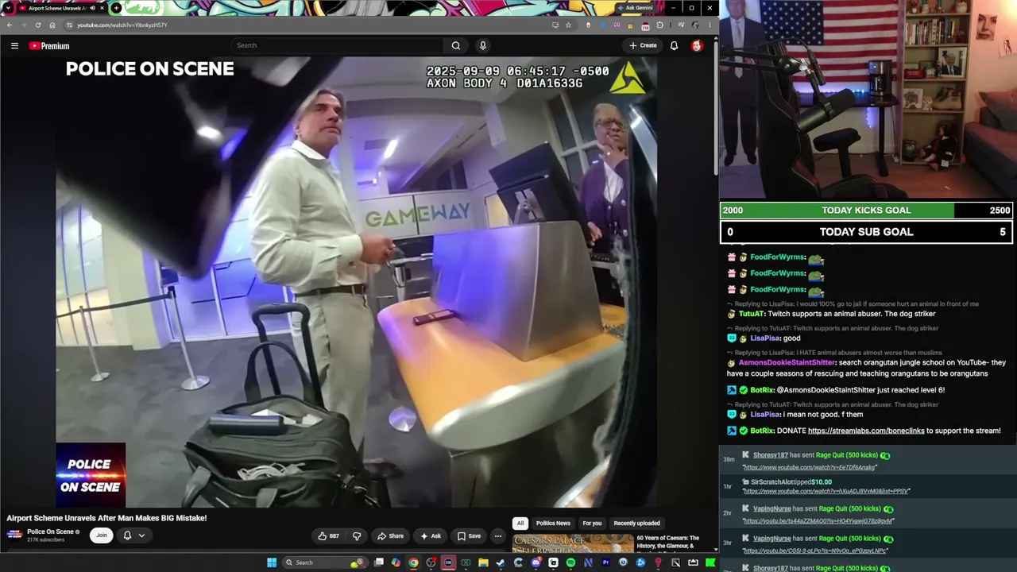
Task: Bookmark this page with the star icon
Action: pyautogui.click(x=568, y=25)
